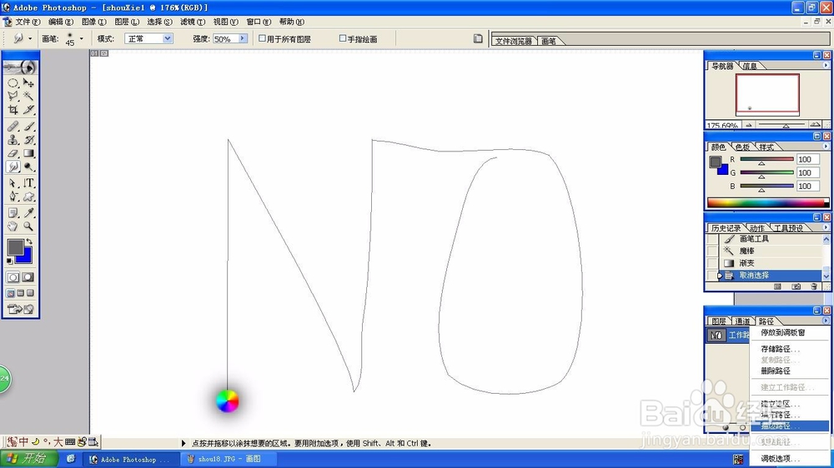
Task: Open the 强度 strength slider arrow
Action: [243, 38]
